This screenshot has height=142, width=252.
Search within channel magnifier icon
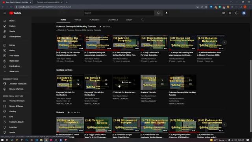(143, 20)
